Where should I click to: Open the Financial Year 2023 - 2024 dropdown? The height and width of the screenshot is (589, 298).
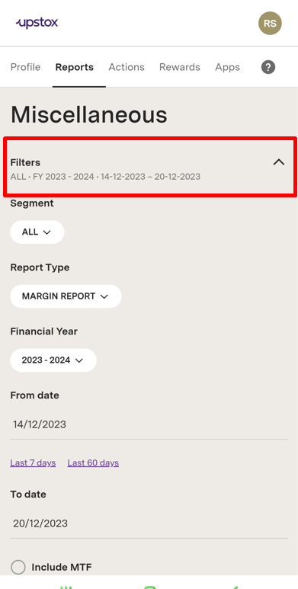pos(53,360)
